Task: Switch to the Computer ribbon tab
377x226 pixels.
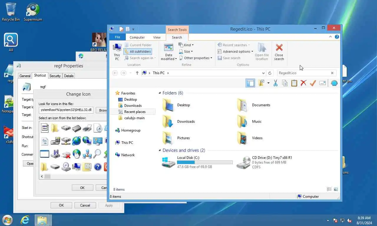Action: tap(137, 37)
